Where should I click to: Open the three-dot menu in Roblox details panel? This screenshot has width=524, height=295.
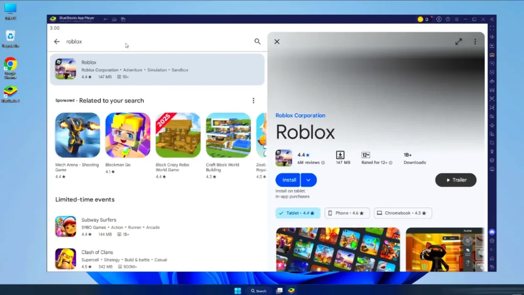475,41
